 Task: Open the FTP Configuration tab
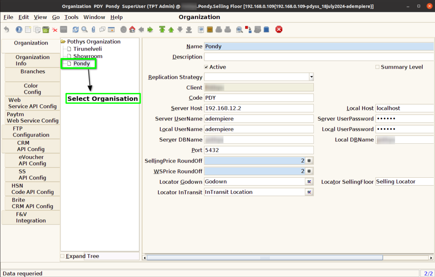(x=31, y=132)
